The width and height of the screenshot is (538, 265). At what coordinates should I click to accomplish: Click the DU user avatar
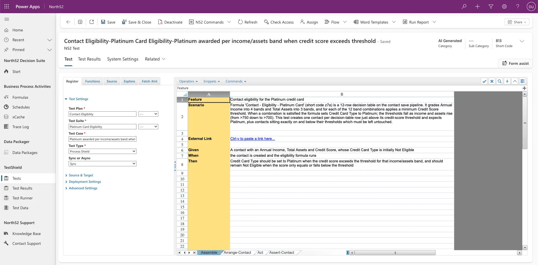pos(531,7)
